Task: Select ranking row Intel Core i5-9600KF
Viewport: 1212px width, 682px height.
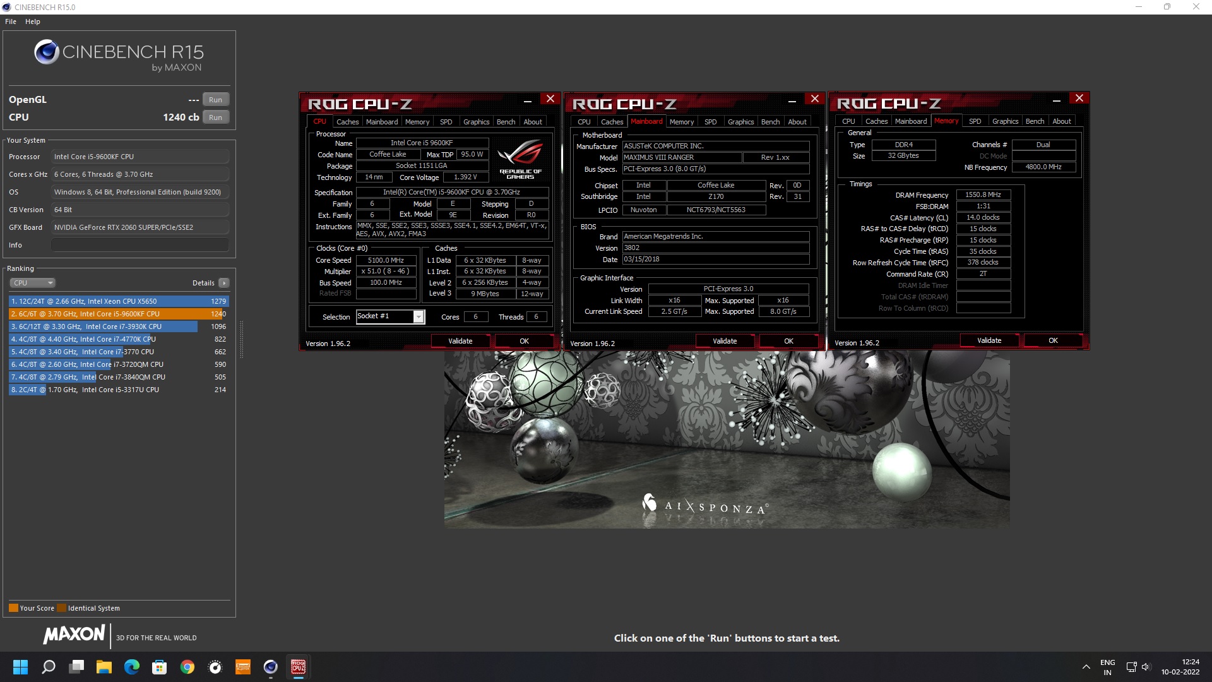Action: click(x=119, y=314)
